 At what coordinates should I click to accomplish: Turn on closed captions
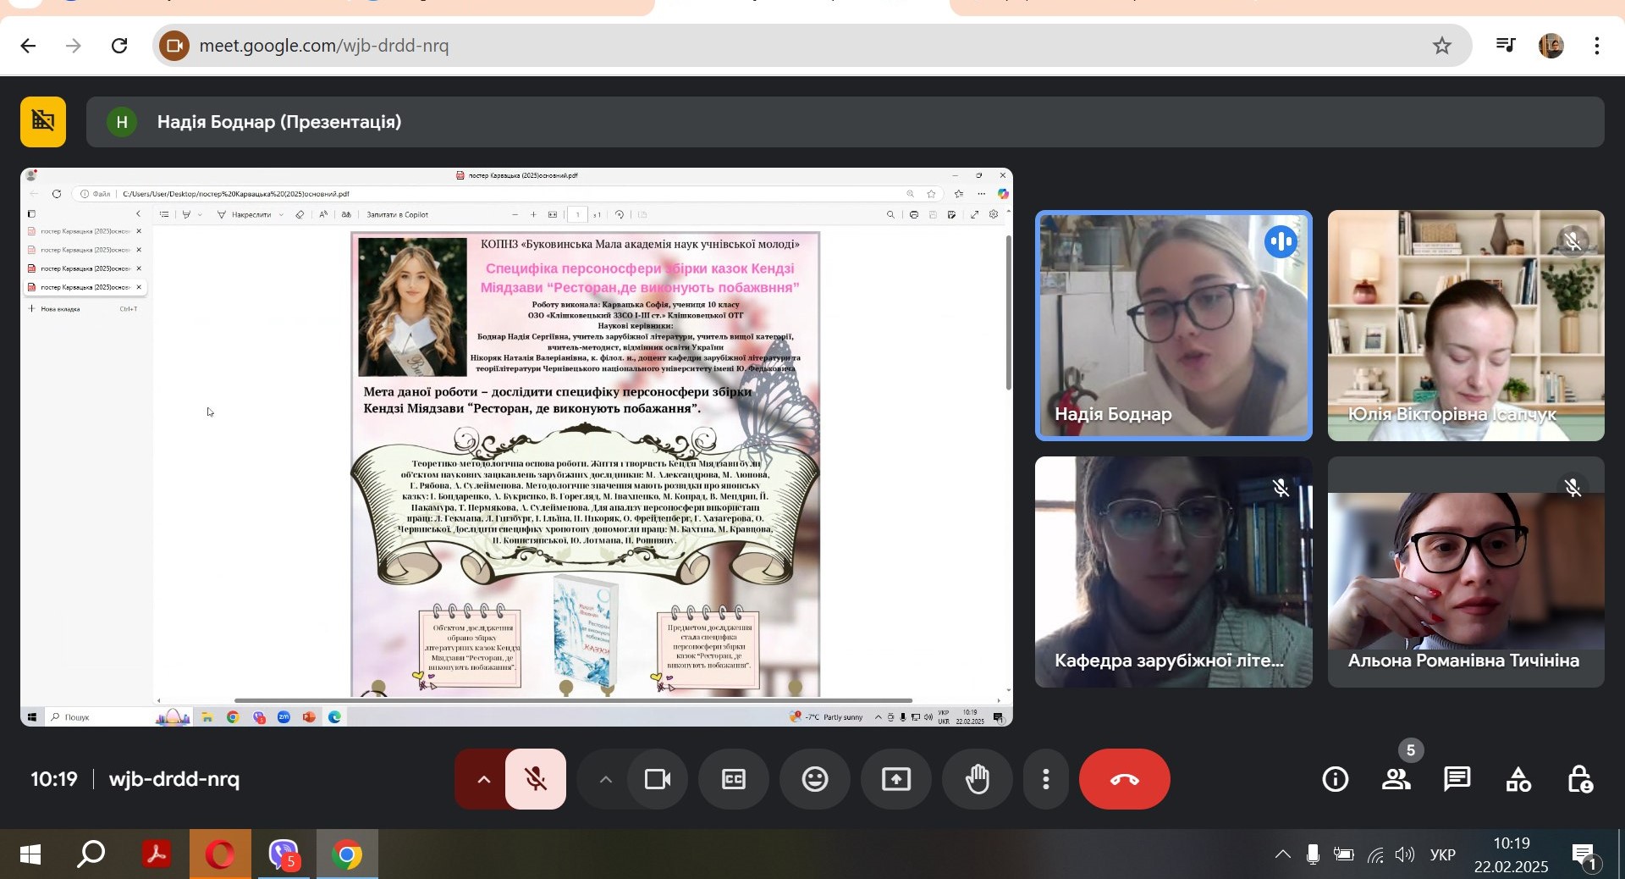734,779
